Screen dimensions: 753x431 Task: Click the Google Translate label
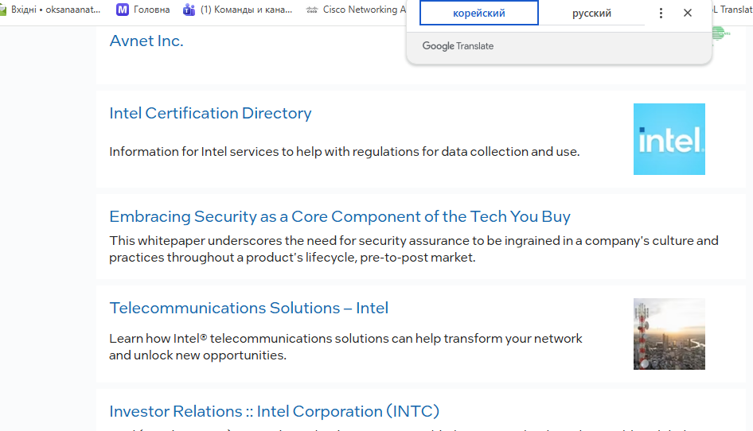coord(458,46)
